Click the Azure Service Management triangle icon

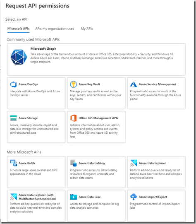(134, 84)
